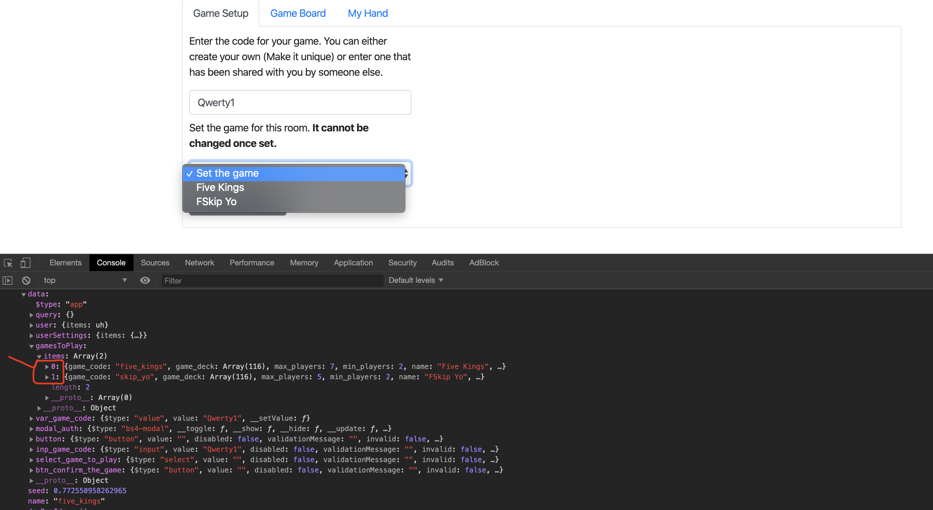The width and height of the screenshot is (933, 510).
Task: Click the console Filter field
Action: click(272, 281)
